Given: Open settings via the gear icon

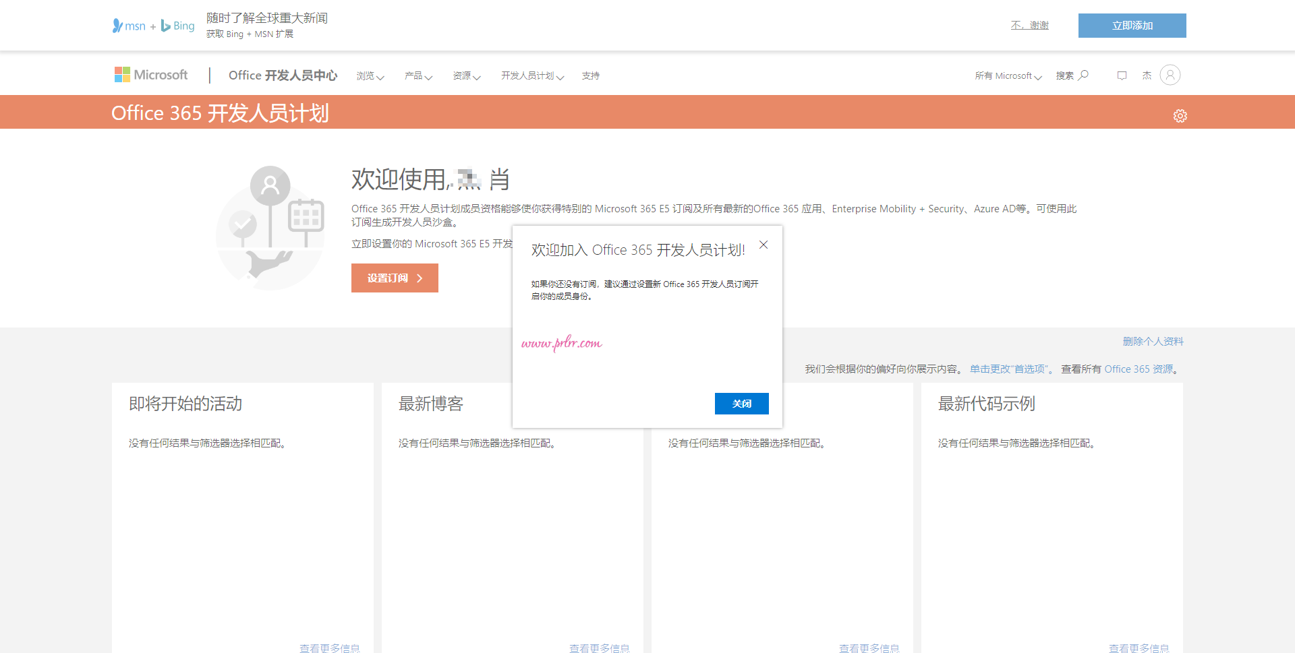Looking at the screenshot, I should pyautogui.click(x=1180, y=115).
